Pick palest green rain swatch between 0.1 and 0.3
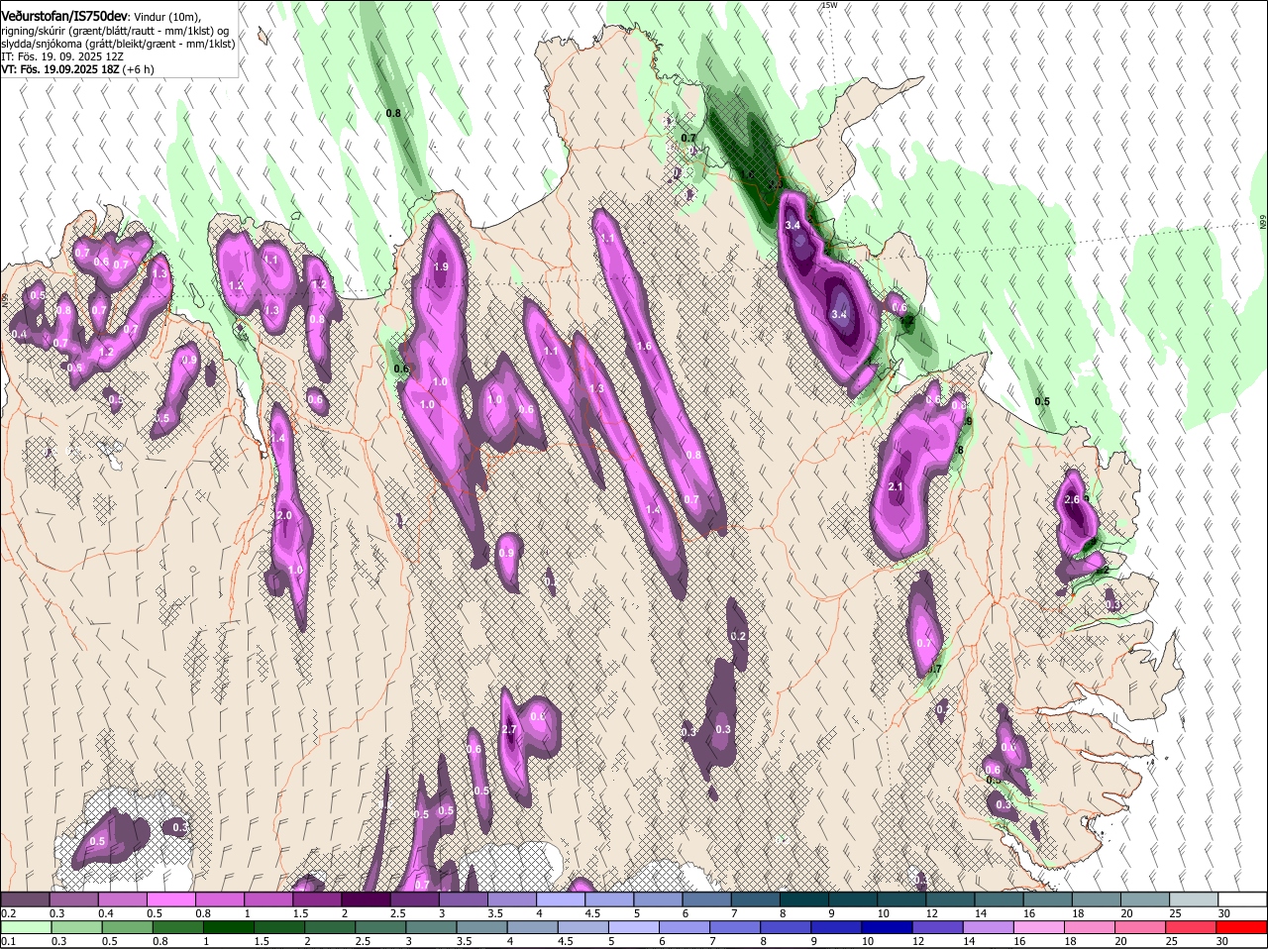1268x949 pixels. coord(25,927)
